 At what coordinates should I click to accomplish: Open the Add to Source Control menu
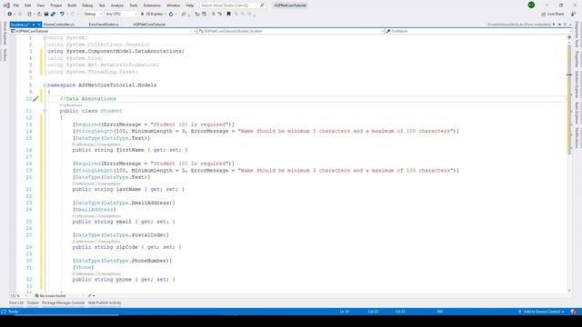[x=541, y=312]
